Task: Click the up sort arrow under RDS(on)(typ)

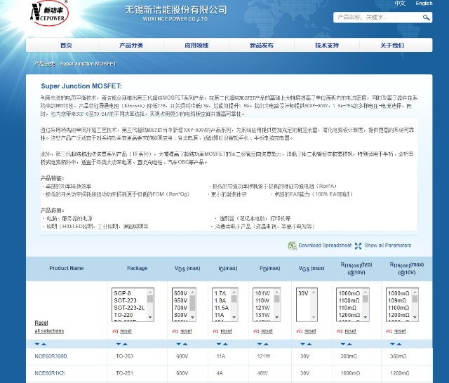Action: click(x=349, y=344)
